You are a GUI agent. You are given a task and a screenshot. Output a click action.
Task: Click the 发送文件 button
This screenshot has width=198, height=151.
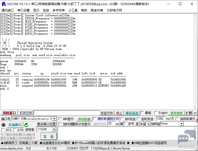point(107,113)
